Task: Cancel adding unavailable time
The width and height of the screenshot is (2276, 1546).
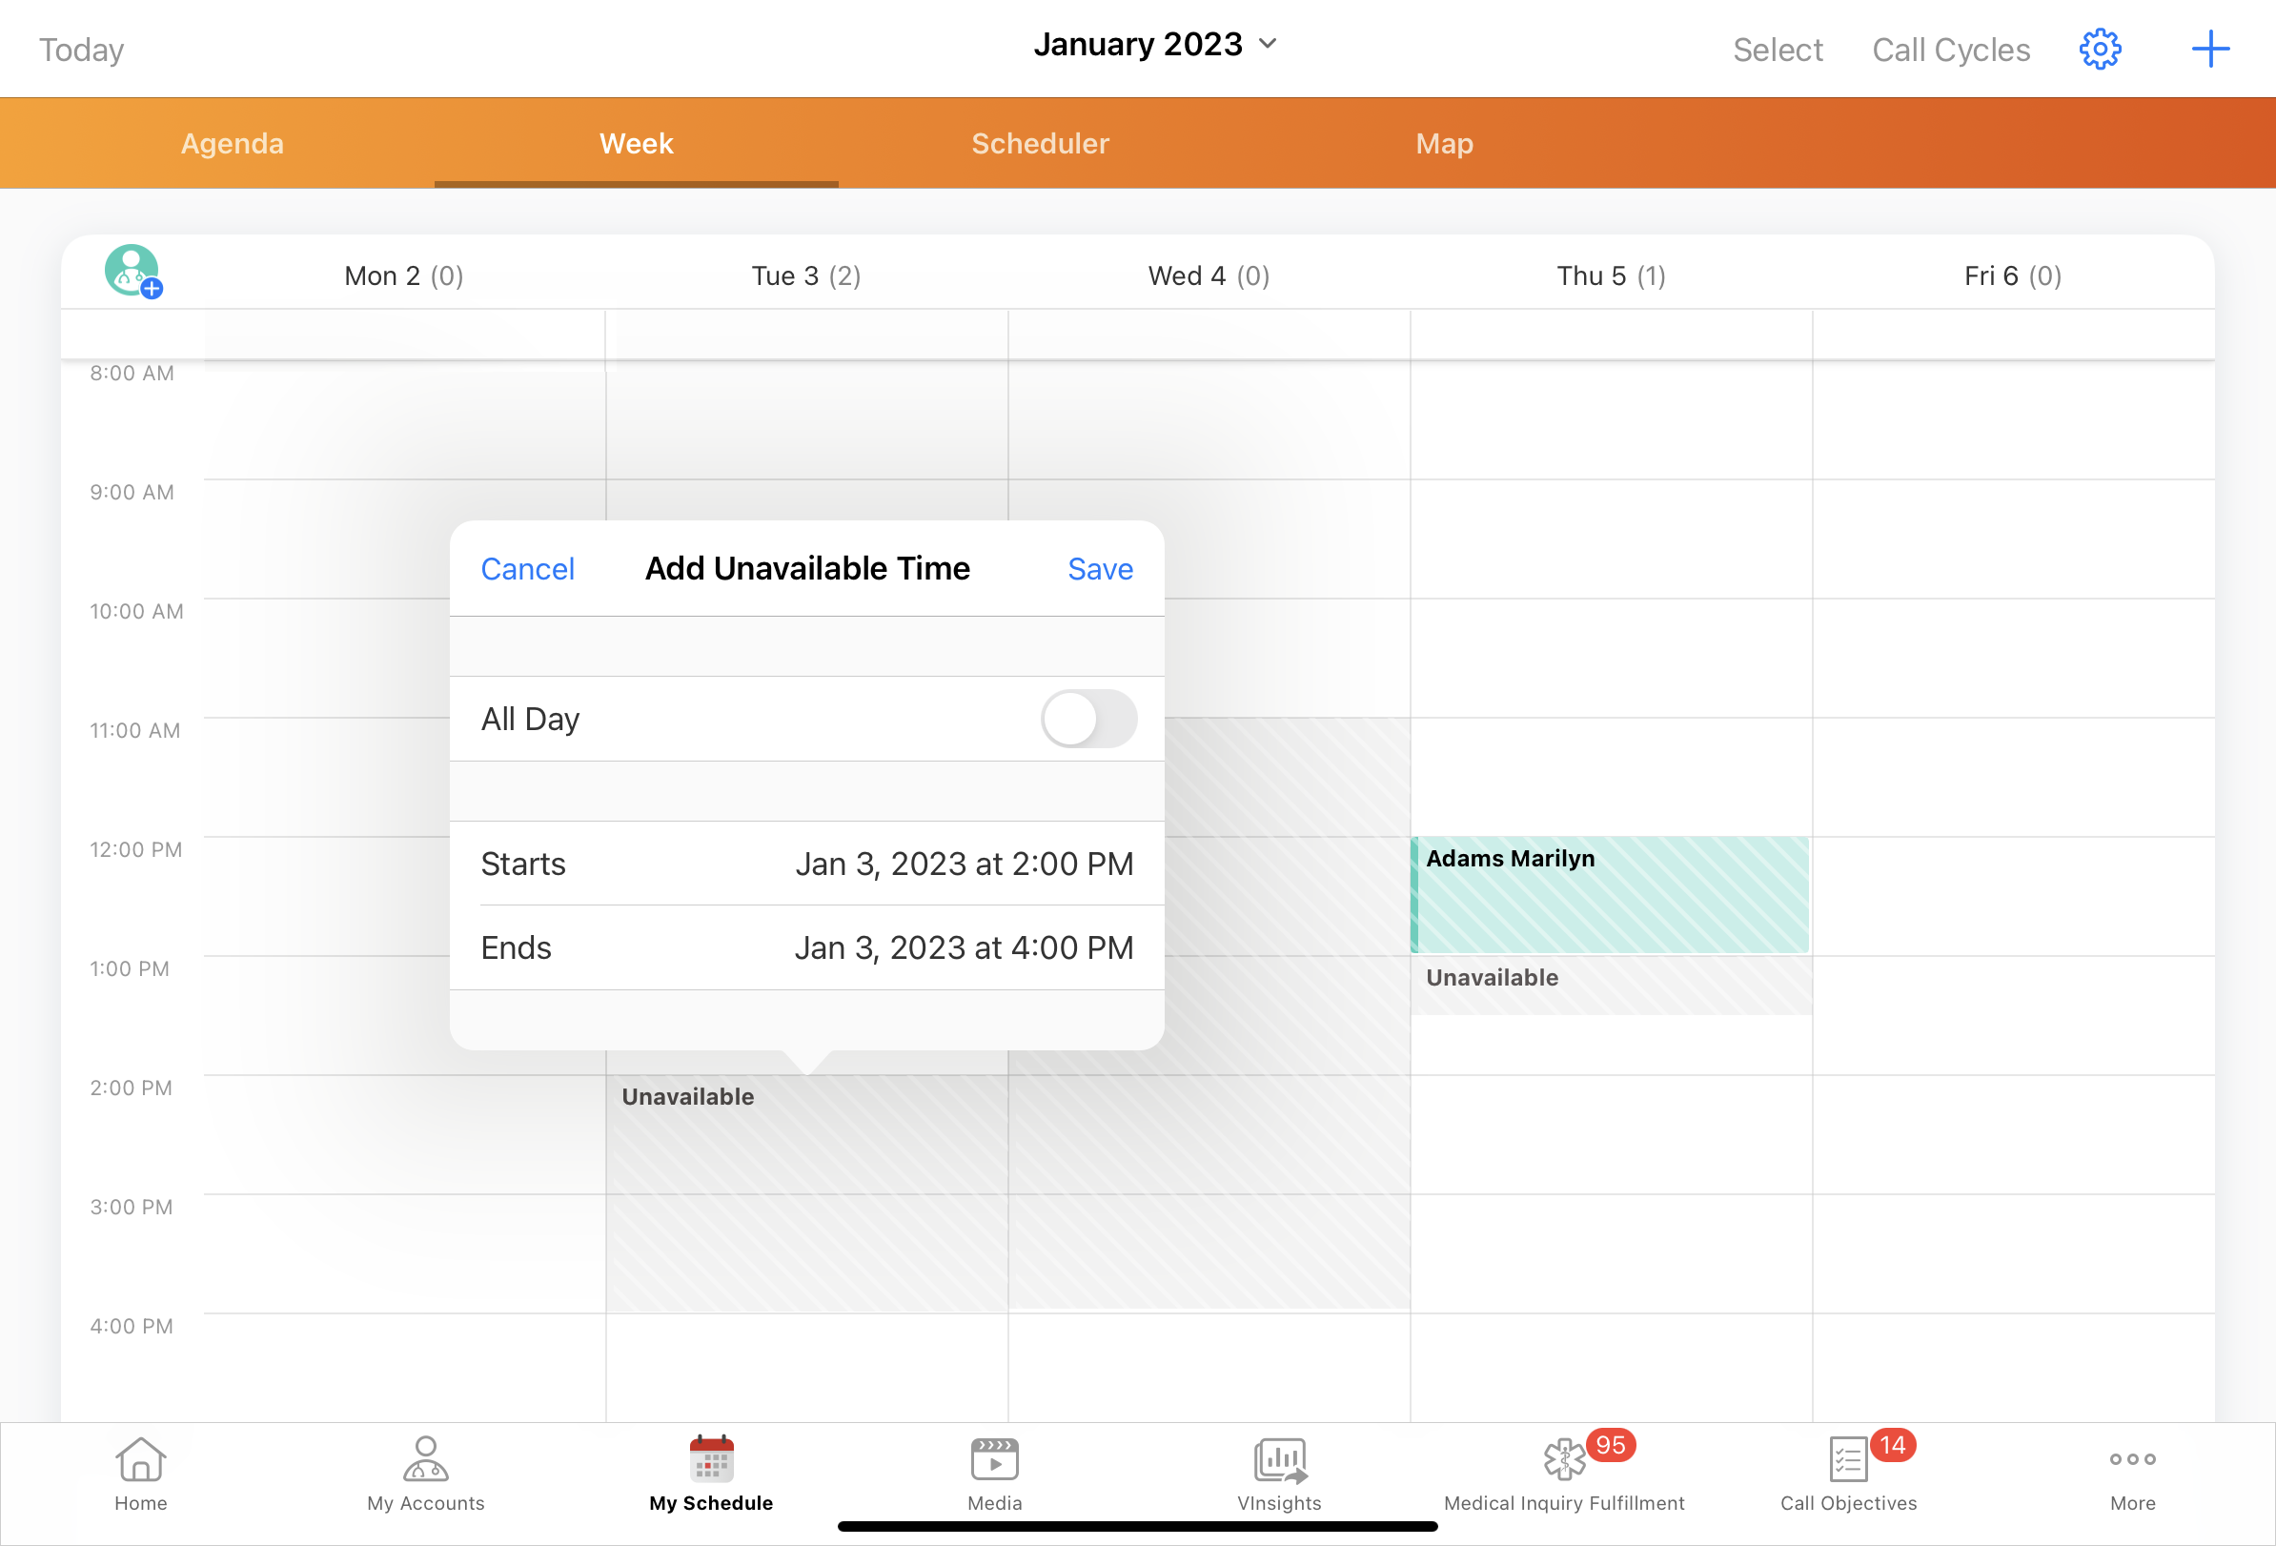Action: [x=527, y=569]
